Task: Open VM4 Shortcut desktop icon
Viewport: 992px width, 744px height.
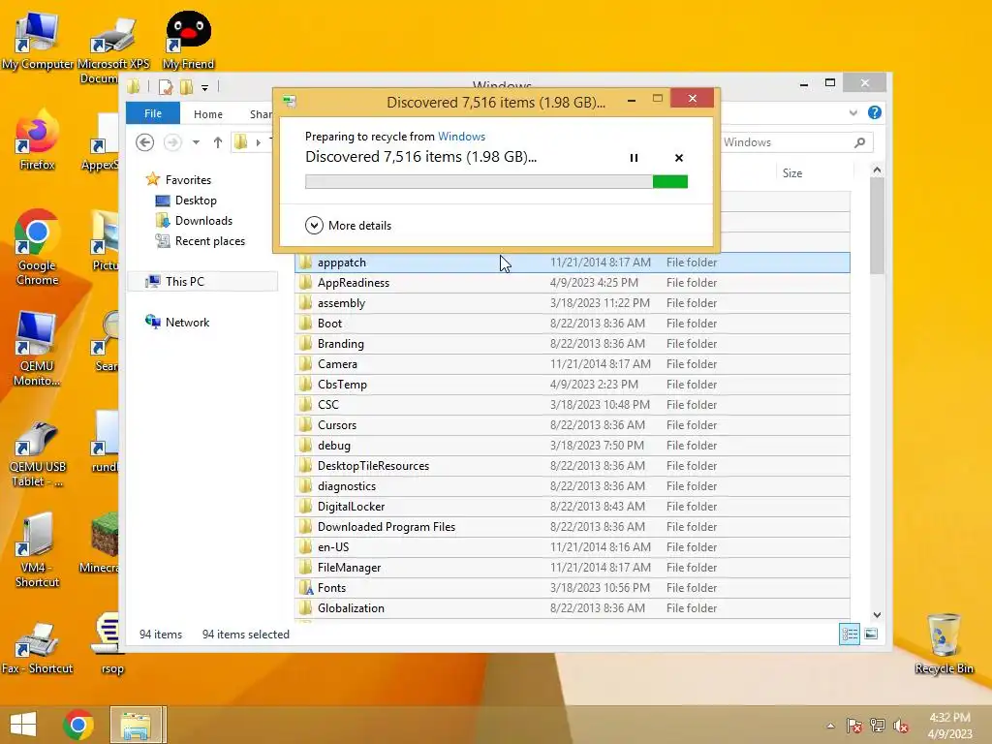Action: pyautogui.click(x=37, y=550)
